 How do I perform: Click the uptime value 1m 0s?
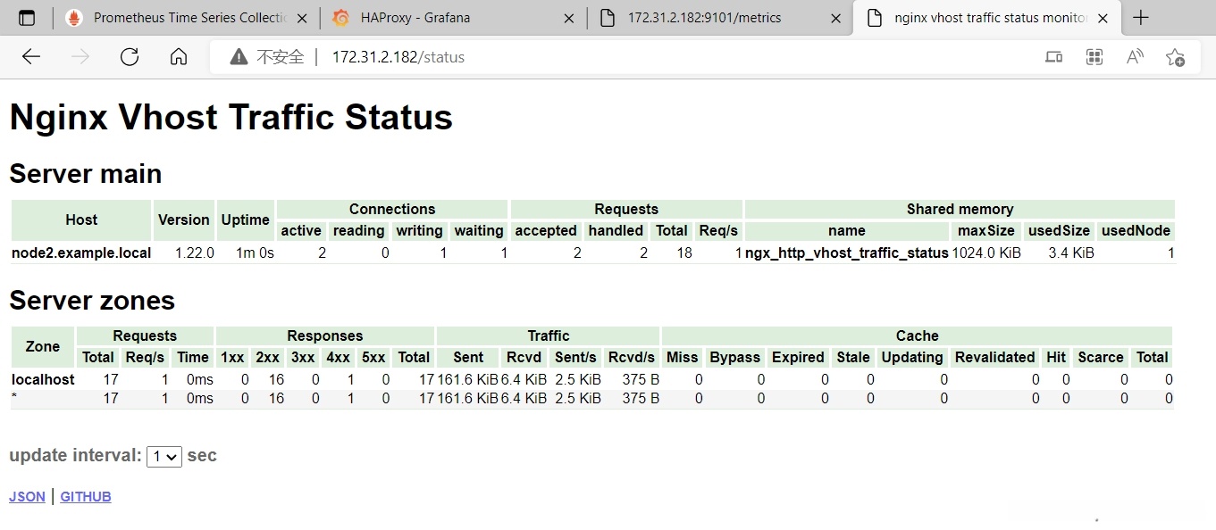[x=255, y=253]
